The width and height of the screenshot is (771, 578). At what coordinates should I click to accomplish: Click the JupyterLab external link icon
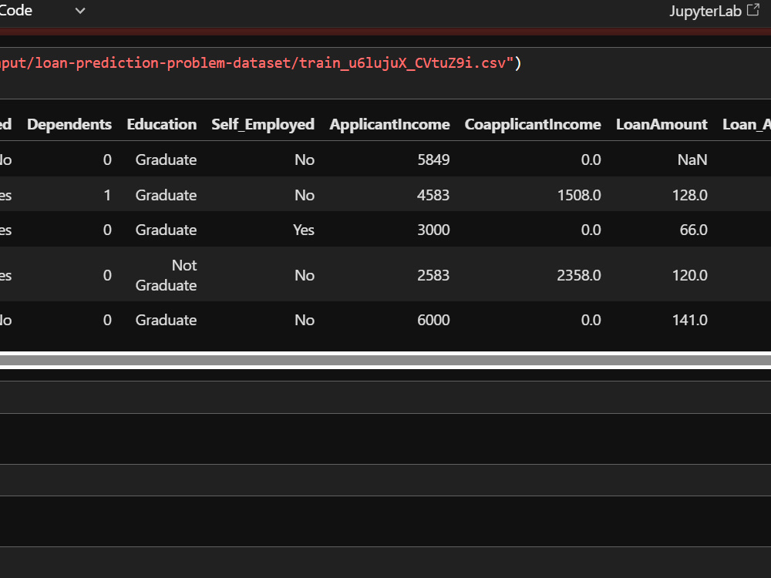click(x=752, y=10)
